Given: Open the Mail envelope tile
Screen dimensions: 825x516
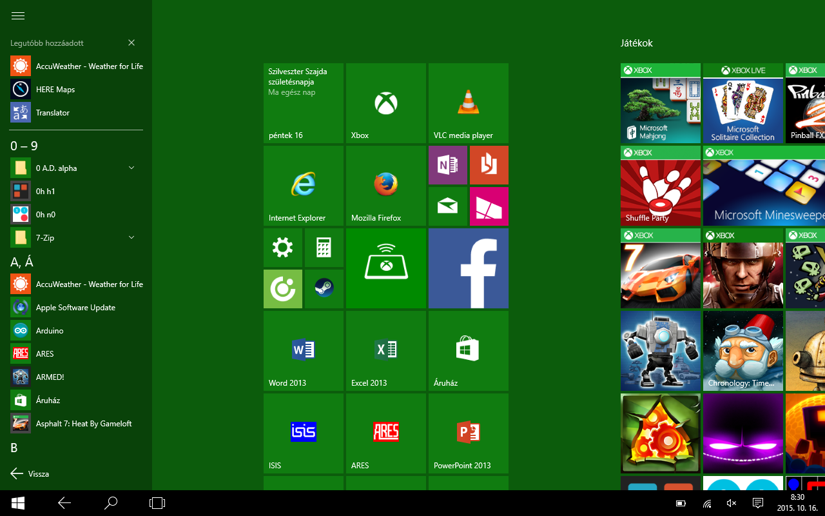Looking at the screenshot, I should click(448, 206).
